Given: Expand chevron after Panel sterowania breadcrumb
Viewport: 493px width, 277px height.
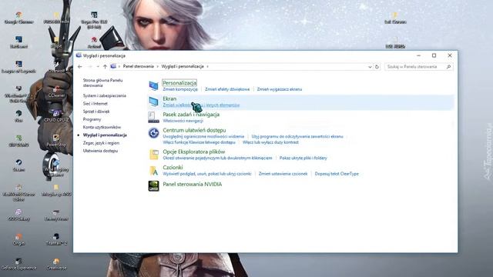Looking at the screenshot, I should [x=157, y=66].
